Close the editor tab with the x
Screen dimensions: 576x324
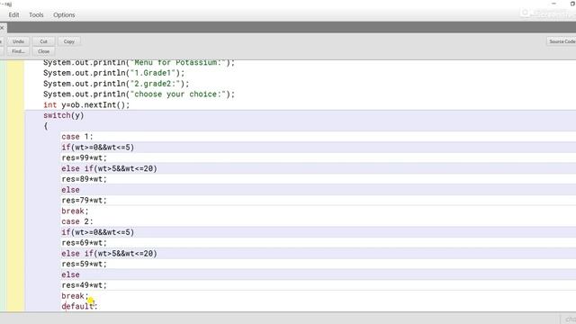(x=2, y=28)
